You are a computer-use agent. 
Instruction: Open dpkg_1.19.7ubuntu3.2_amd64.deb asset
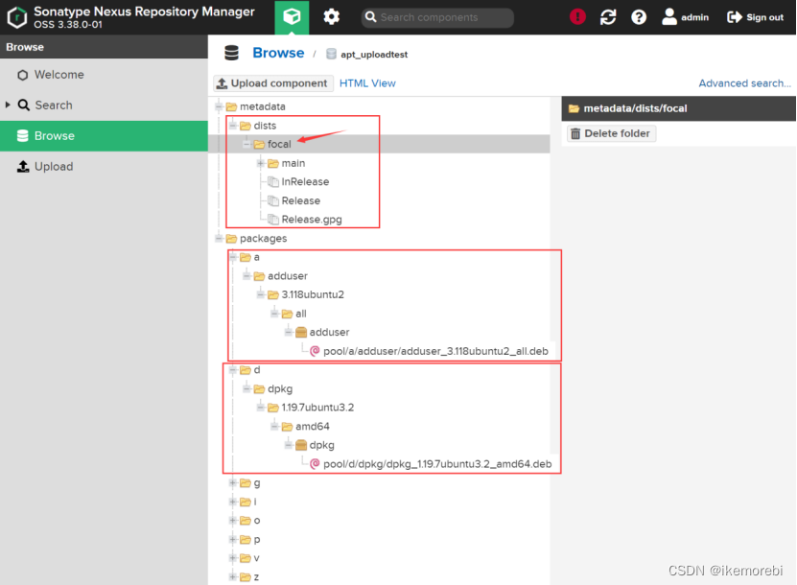tap(437, 464)
